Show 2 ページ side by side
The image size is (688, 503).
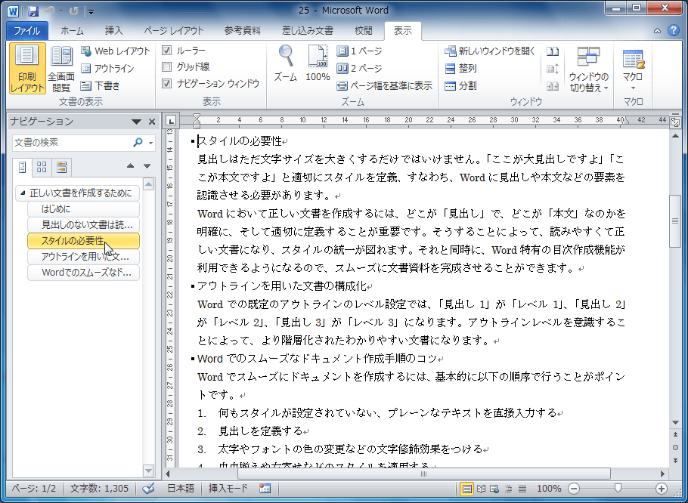click(x=359, y=69)
